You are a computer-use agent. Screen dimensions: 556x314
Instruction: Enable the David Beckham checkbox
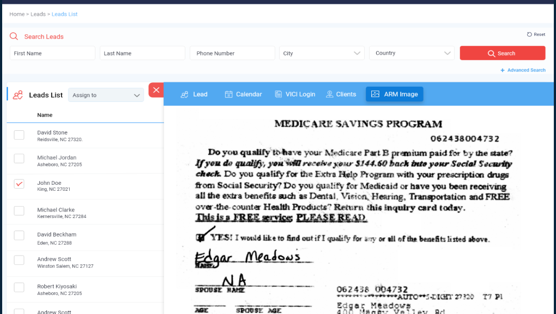[19, 235]
